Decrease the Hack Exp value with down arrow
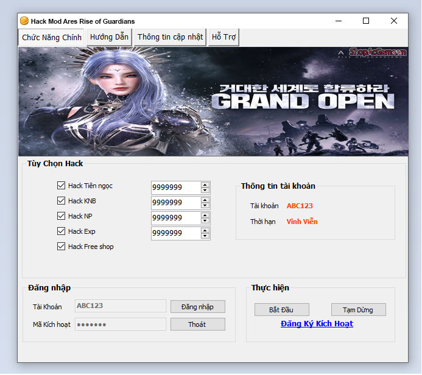The width and height of the screenshot is (422, 375). point(205,236)
